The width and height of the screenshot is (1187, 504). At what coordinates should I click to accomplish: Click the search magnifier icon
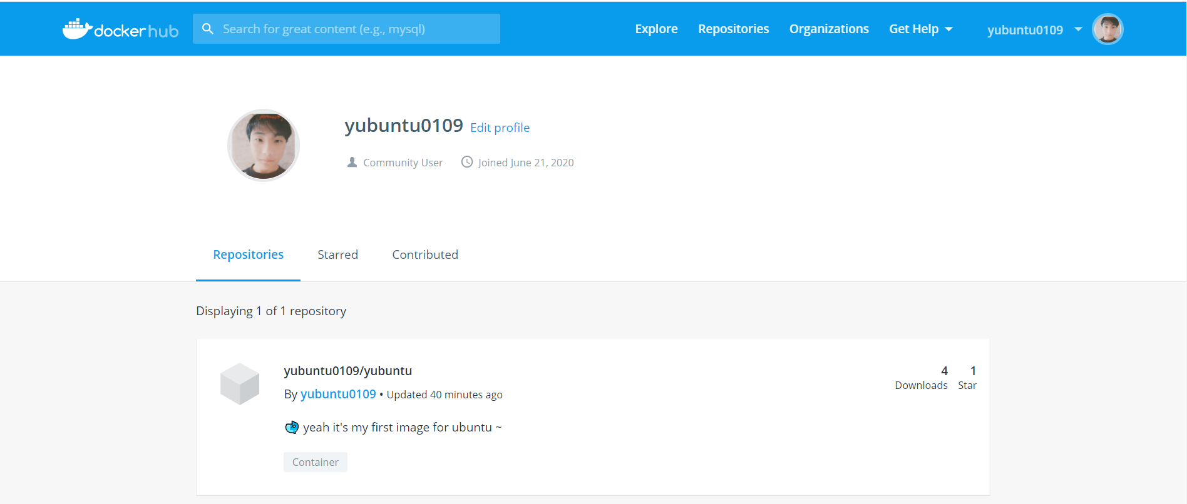click(x=208, y=29)
